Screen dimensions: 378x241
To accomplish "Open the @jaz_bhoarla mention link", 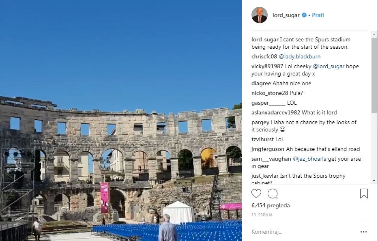I will click(x=309, y=159).
